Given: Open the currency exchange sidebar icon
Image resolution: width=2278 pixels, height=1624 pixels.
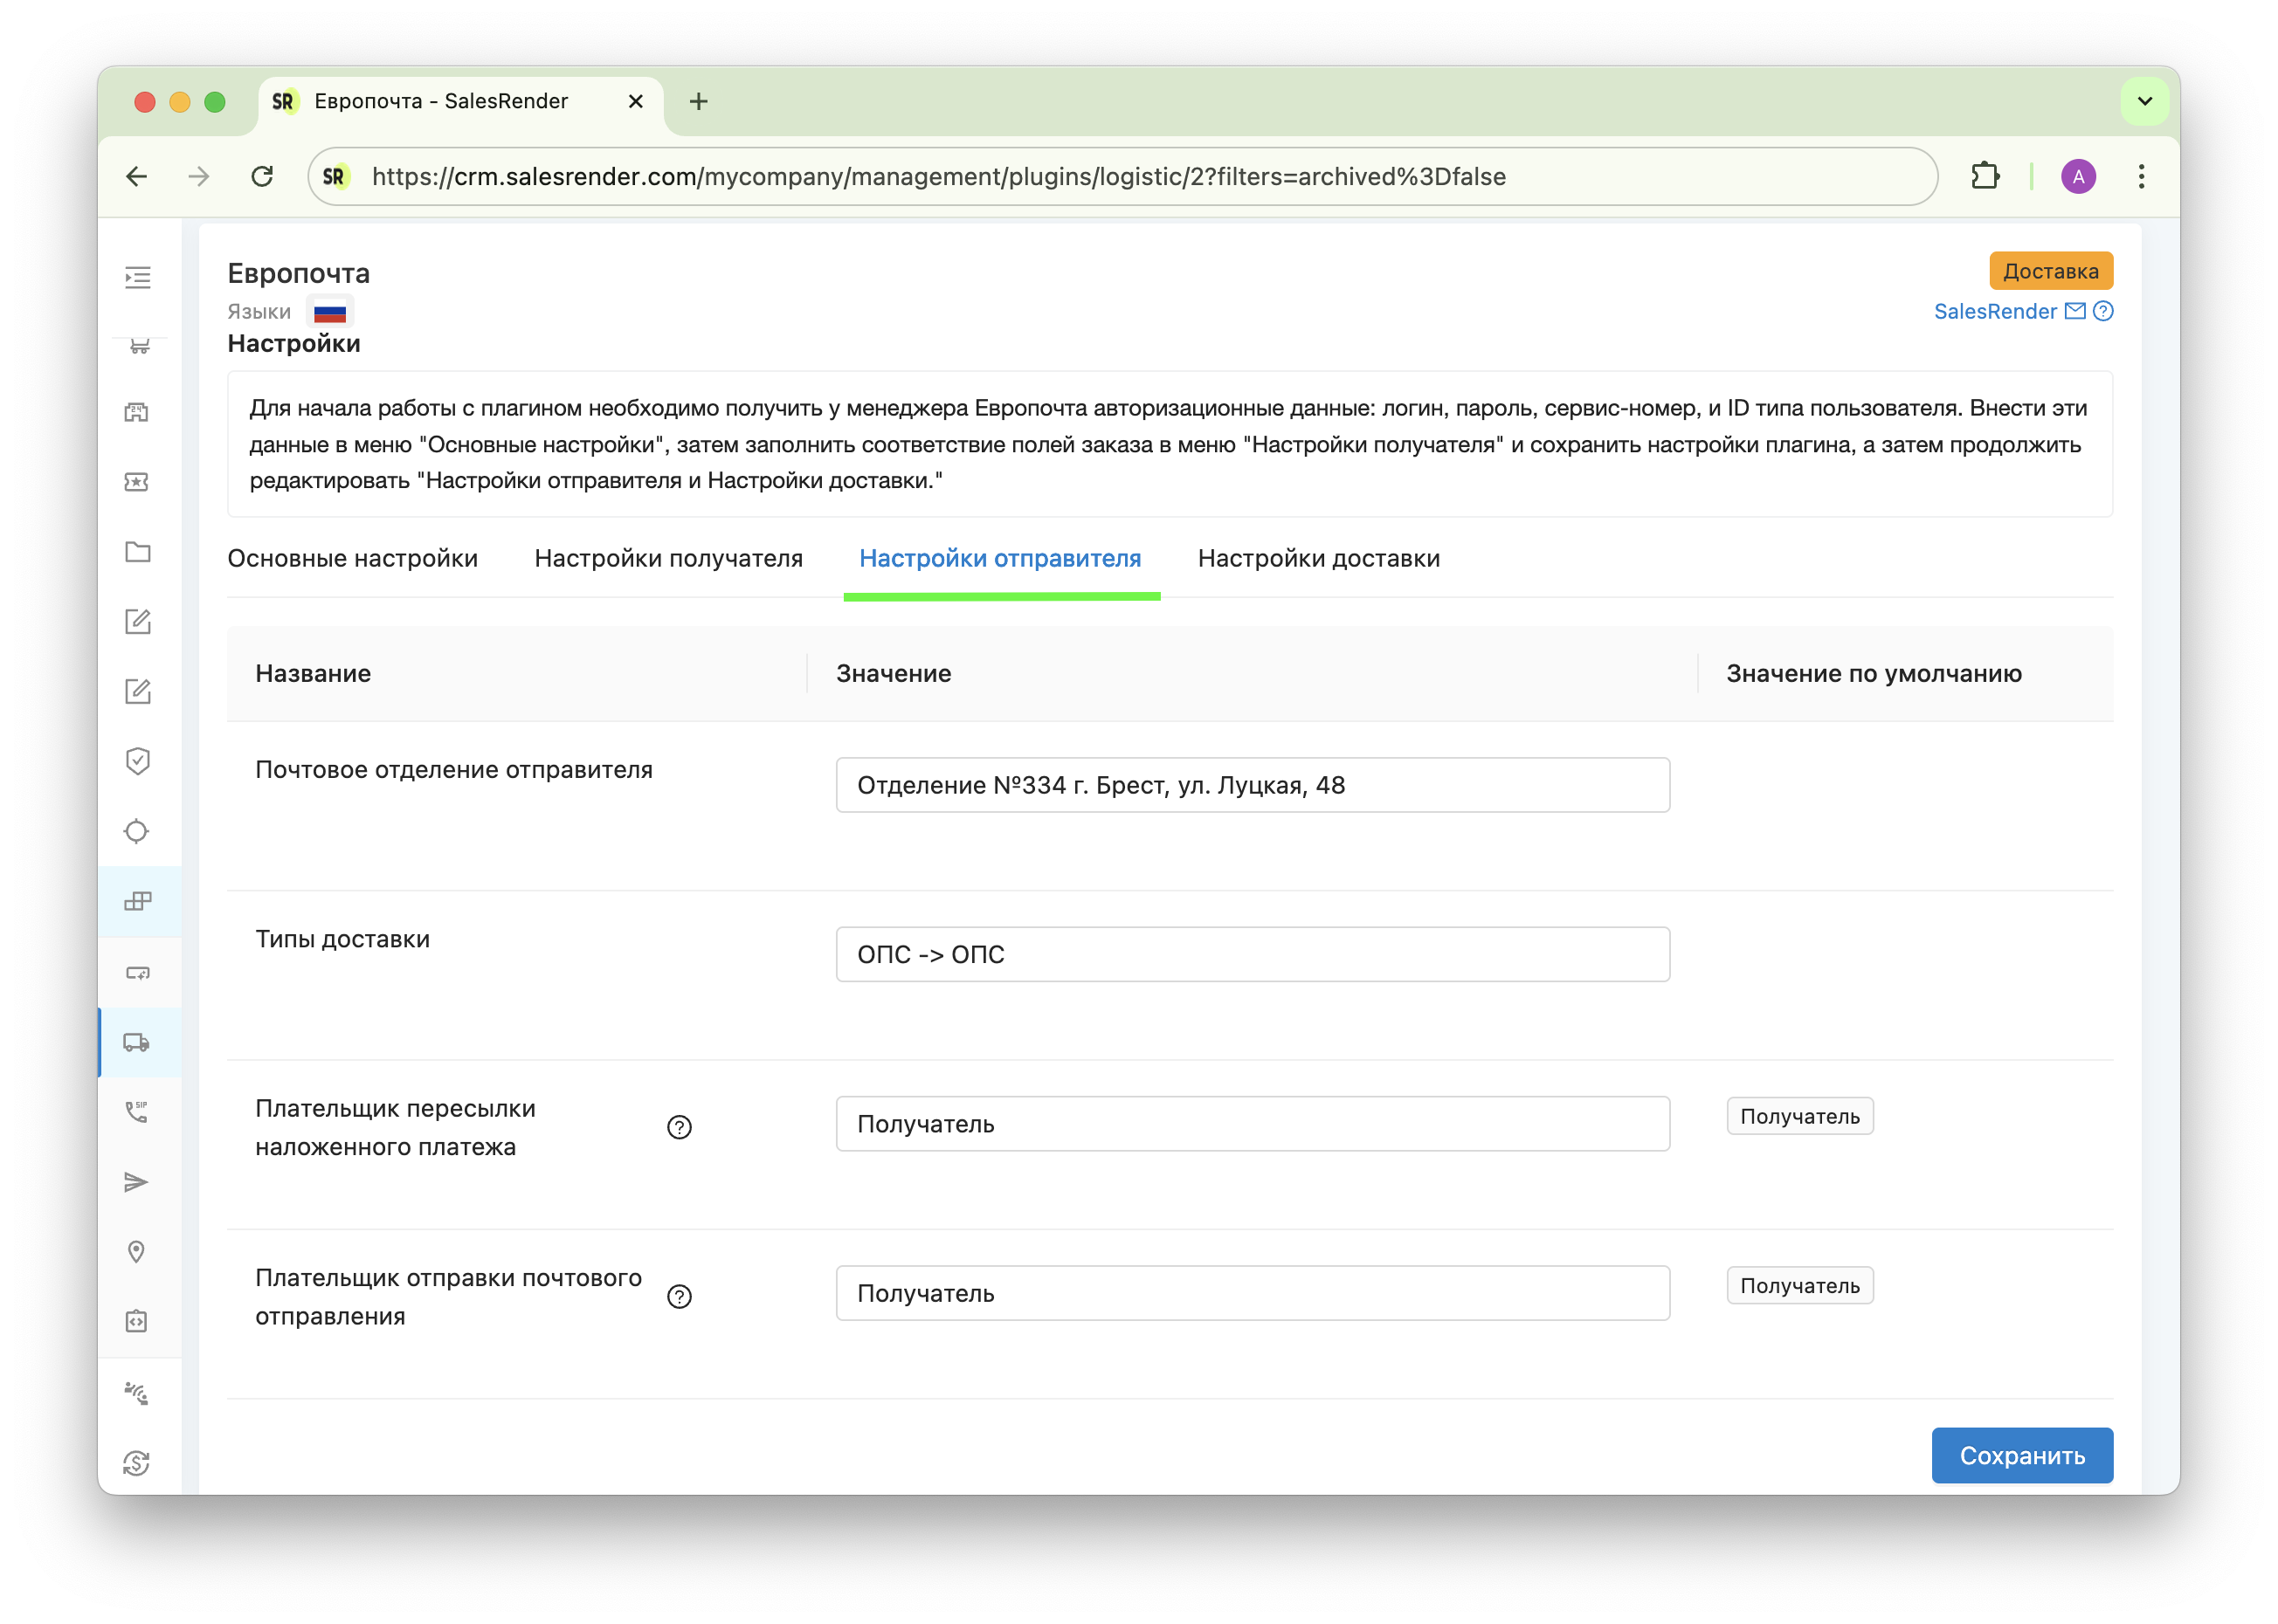Looking at the screenshot, I should [137, 1462].
